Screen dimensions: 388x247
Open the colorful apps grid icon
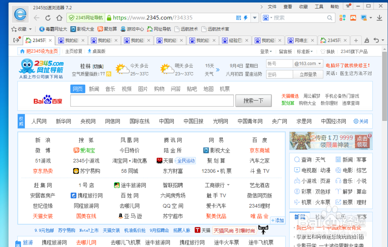pos(343,18)
